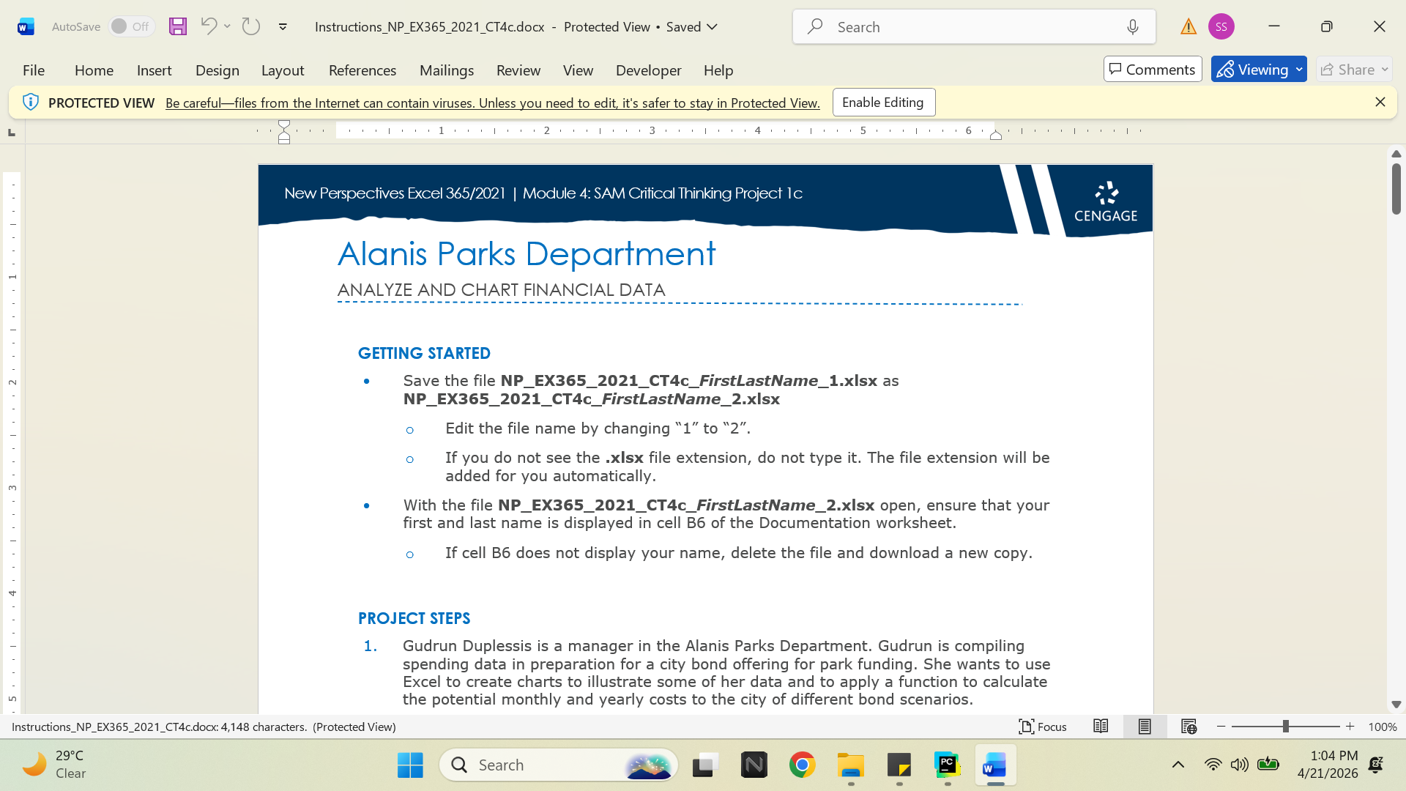Image resolution: width=1406 pixels, height=791 pixels.
Task: Click the Wi-Fi network tray icon
Action: [1213, 765]
